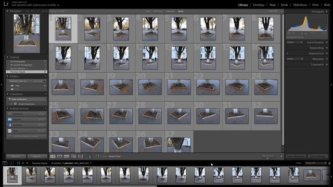Click the grid vertical scrollbar

click(x=283, y=79)
